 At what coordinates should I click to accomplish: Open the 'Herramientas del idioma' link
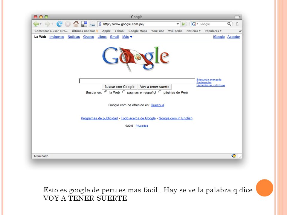[211, 85]
